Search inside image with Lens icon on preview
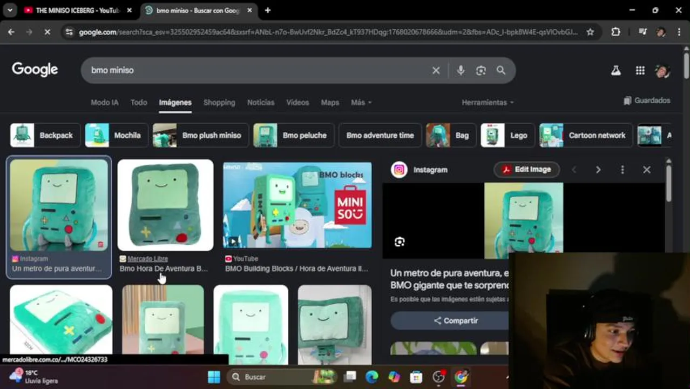Screen dimensions: 690x389 [x=400, y=242]
